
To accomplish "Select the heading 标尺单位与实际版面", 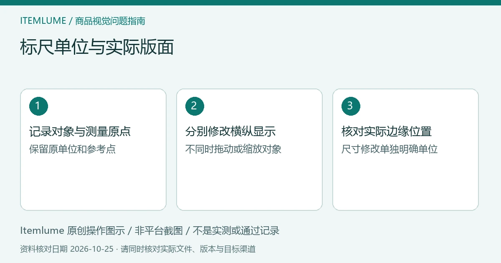I will click(x=97, y=47).
